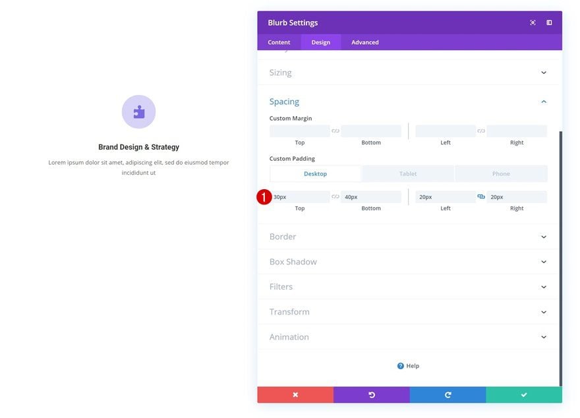The width and height of the screenshot is (580, 418).
Task: Toggle the padding left-right link icon
Action: click(x=481, y=196)
